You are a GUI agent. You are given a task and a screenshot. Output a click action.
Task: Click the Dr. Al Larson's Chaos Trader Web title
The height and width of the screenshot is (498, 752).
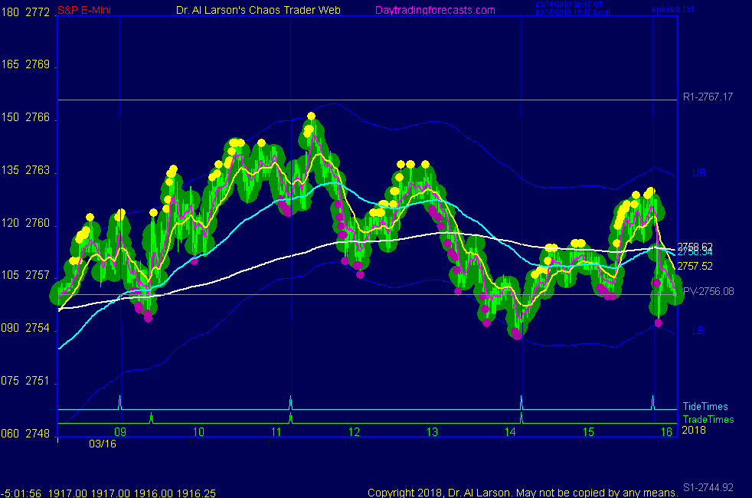click(258, 10)
